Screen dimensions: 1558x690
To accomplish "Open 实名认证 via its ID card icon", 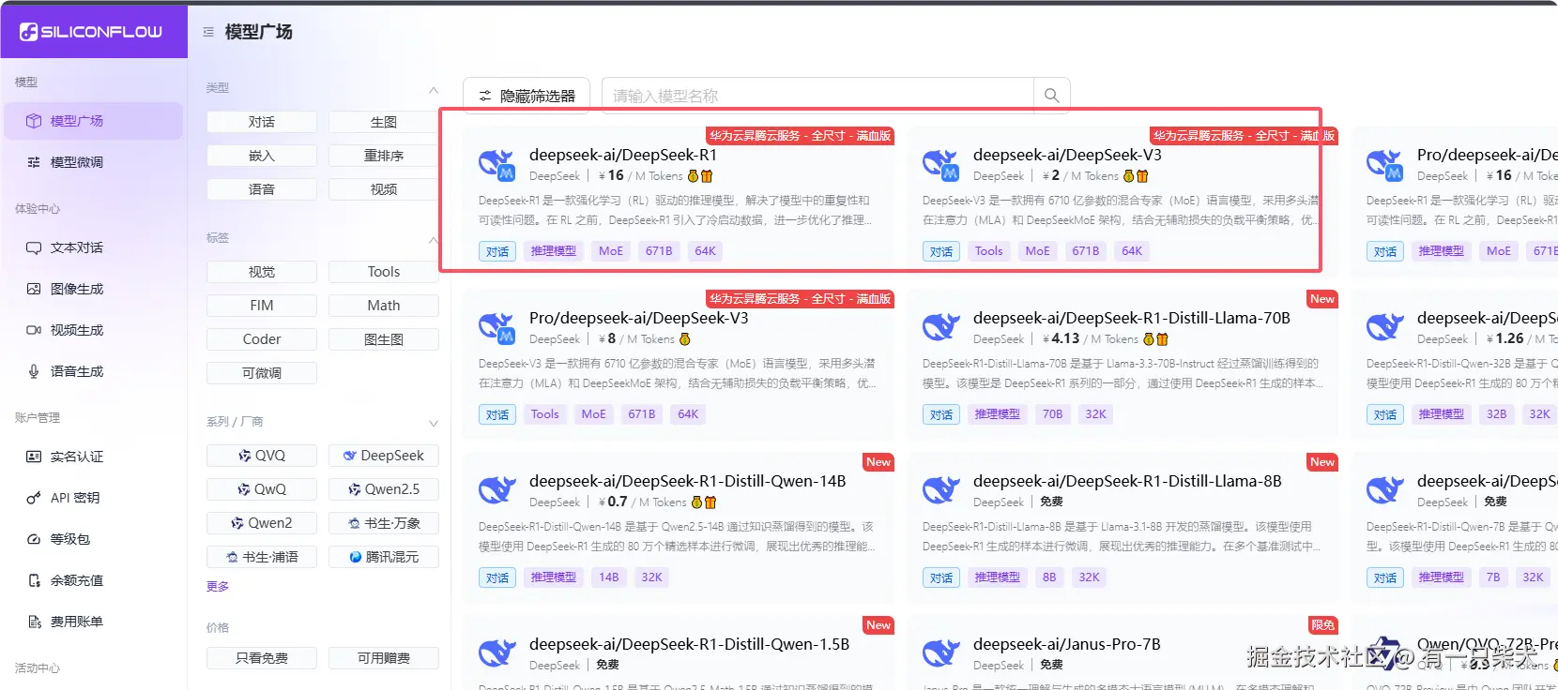I will tap(34, 457).
